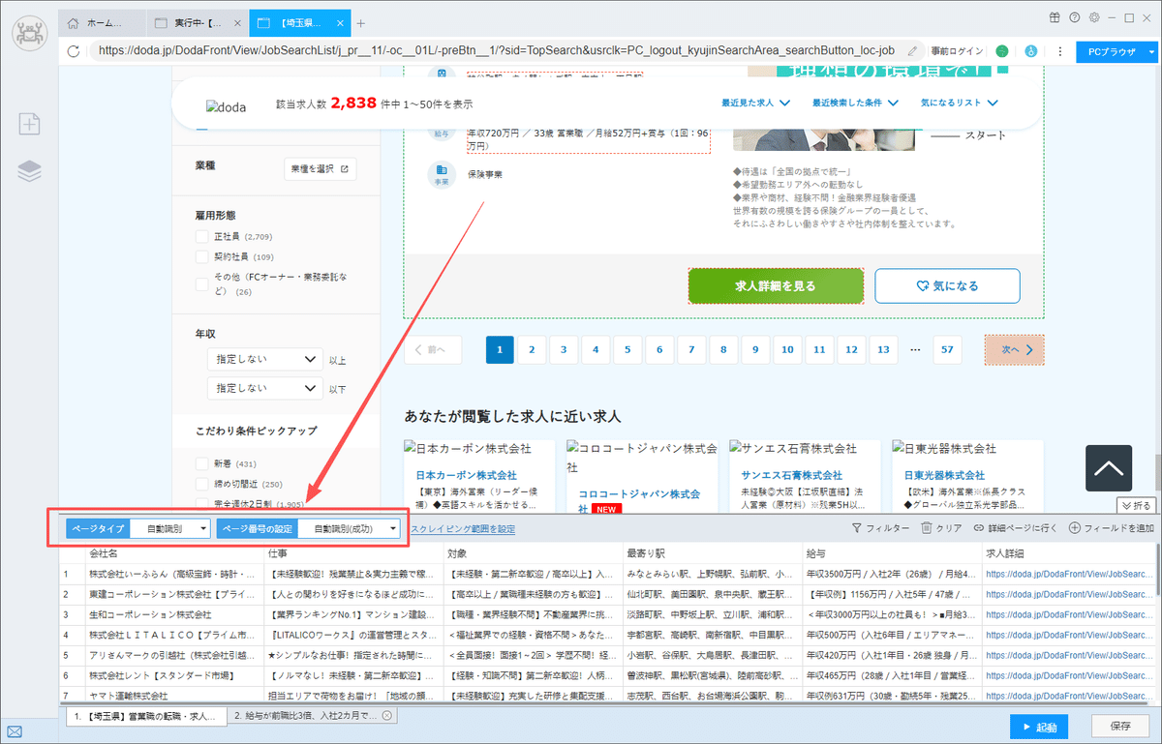Toggle the その他 (FCオーナー) checkbox
The height and width of the screenshot is (744, 1162).
(x=202, y=283)
